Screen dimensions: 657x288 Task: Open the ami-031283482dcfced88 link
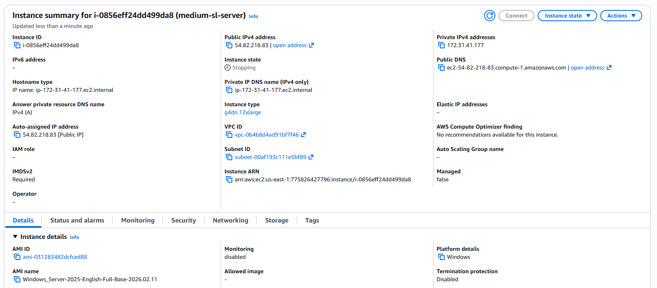coord(55,257)
